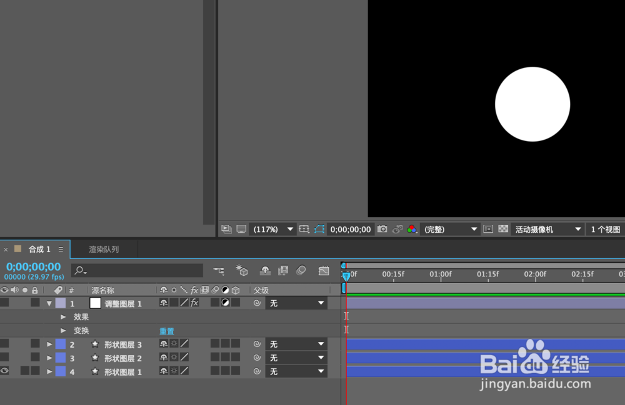Image resolution: width=625 pixels, height=405 pixels.
Task: Toggle adjustment layer switch on 调整图层 1
Action: point(225,303)
